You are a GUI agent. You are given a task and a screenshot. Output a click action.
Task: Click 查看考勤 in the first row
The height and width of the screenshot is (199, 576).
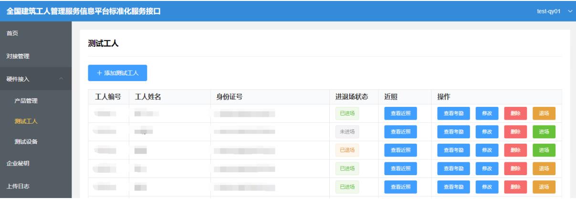coord(453,113)
